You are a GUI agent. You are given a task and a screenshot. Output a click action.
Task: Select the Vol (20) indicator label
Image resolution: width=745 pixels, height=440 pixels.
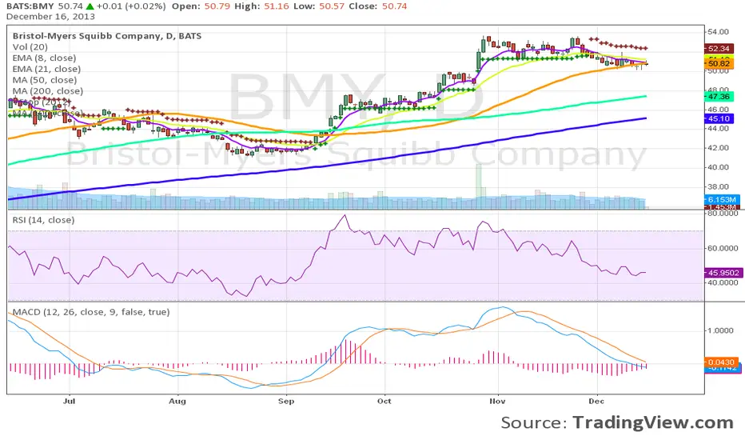[30, 47]
